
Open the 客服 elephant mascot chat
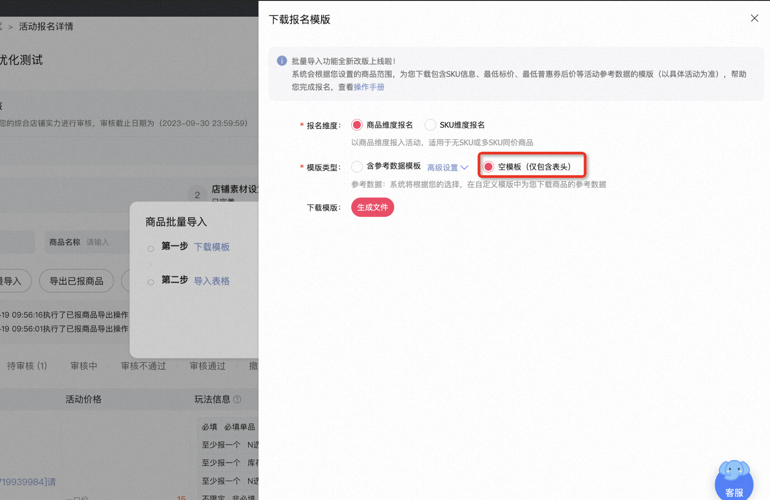[734, 480]
